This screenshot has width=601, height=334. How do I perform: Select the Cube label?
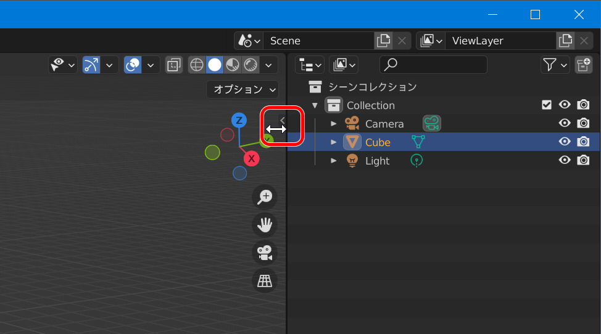[378, 142]
